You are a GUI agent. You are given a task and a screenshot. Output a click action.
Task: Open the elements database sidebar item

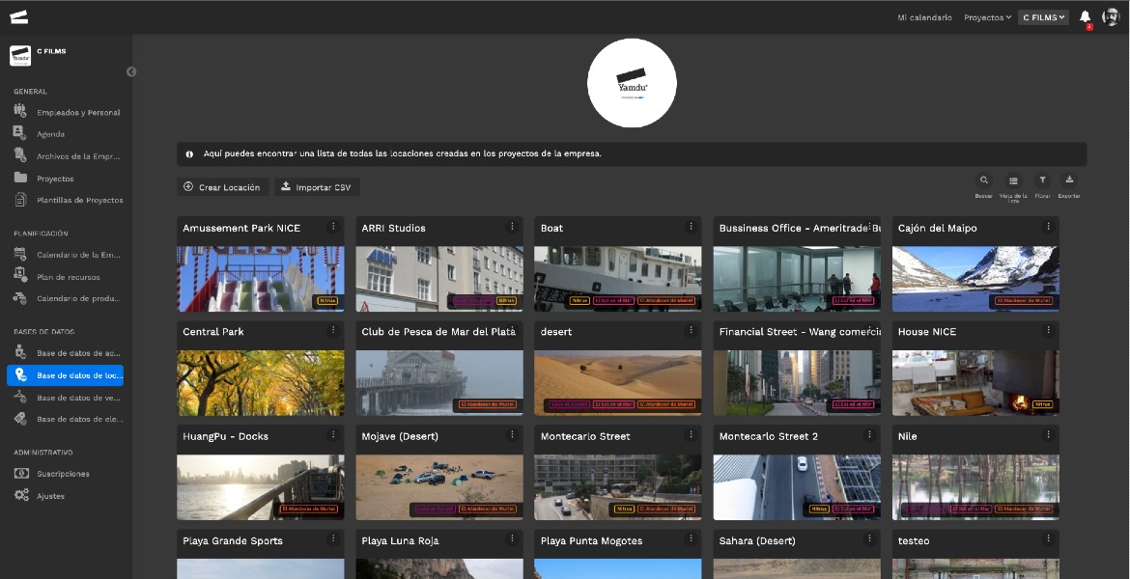pyautogui.click(x=67, y=419)
